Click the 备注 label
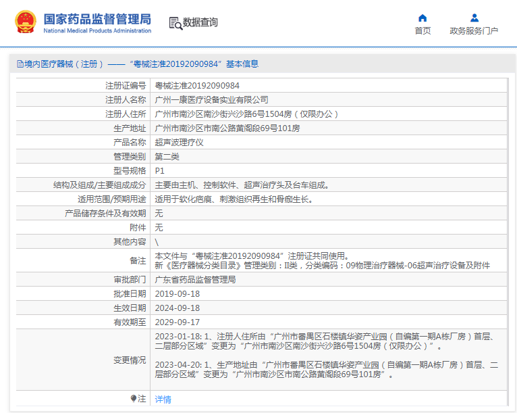 tap(138, 260)
